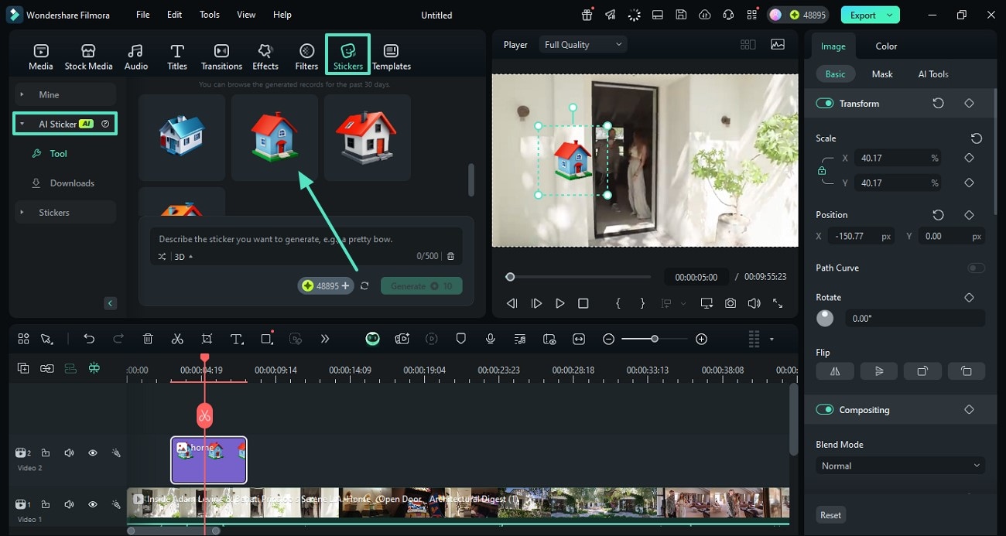
Task: Click the flip horizontal icon
Action: click(835, 371)
